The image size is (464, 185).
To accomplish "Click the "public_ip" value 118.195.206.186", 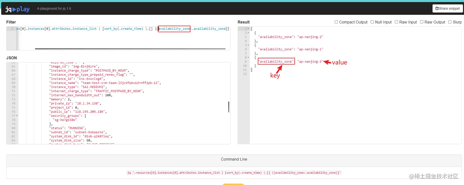I will [x=90, y=112].
